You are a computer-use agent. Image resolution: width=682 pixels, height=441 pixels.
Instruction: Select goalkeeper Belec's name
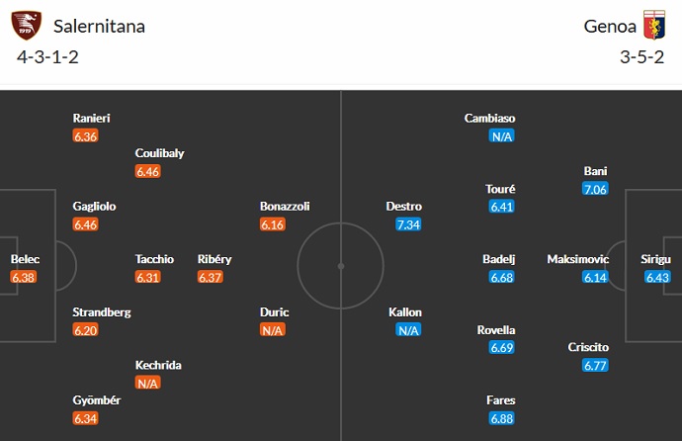(25, 259)
